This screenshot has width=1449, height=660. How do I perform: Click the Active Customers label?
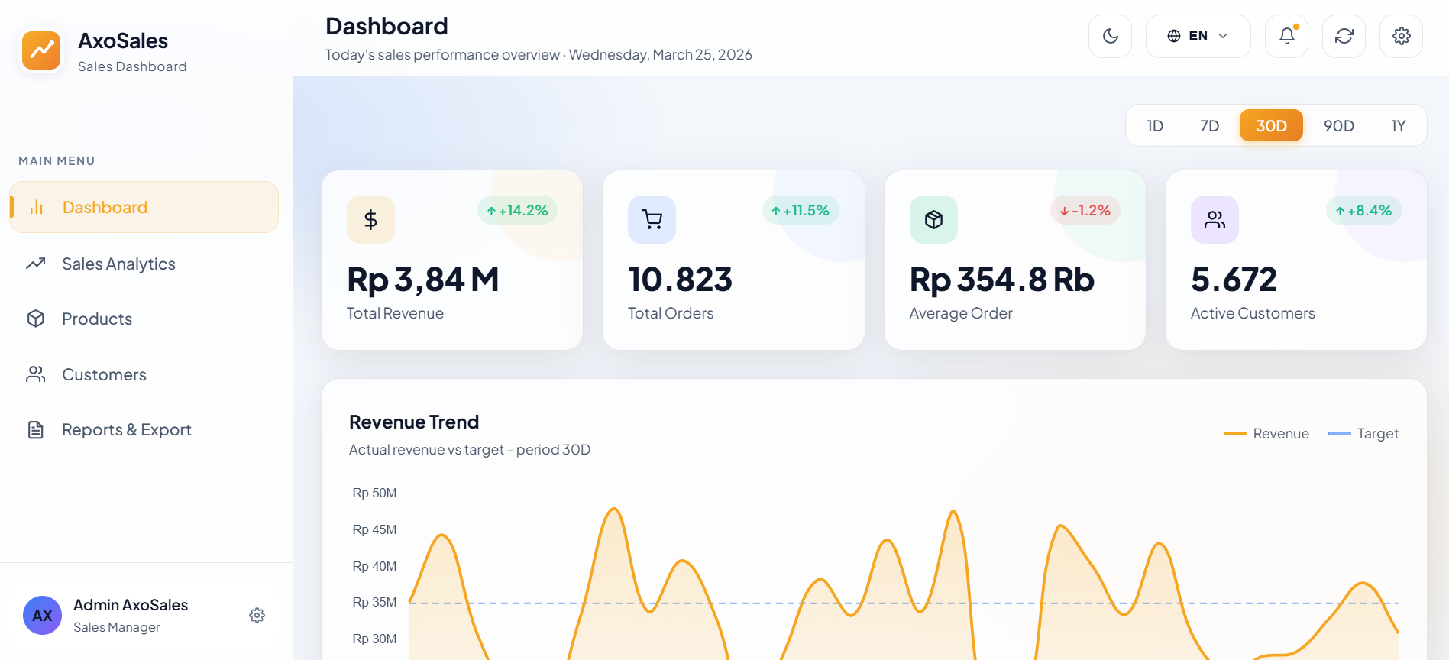tap(1253, 313)
